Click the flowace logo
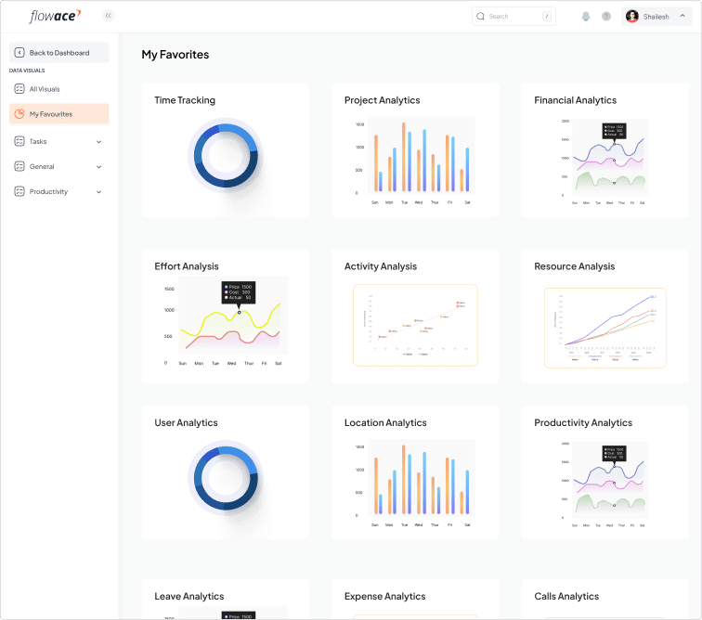 click(55, 16)
